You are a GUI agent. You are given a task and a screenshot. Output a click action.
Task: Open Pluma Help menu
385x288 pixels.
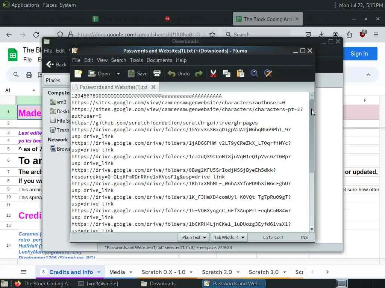coord(181,60)
